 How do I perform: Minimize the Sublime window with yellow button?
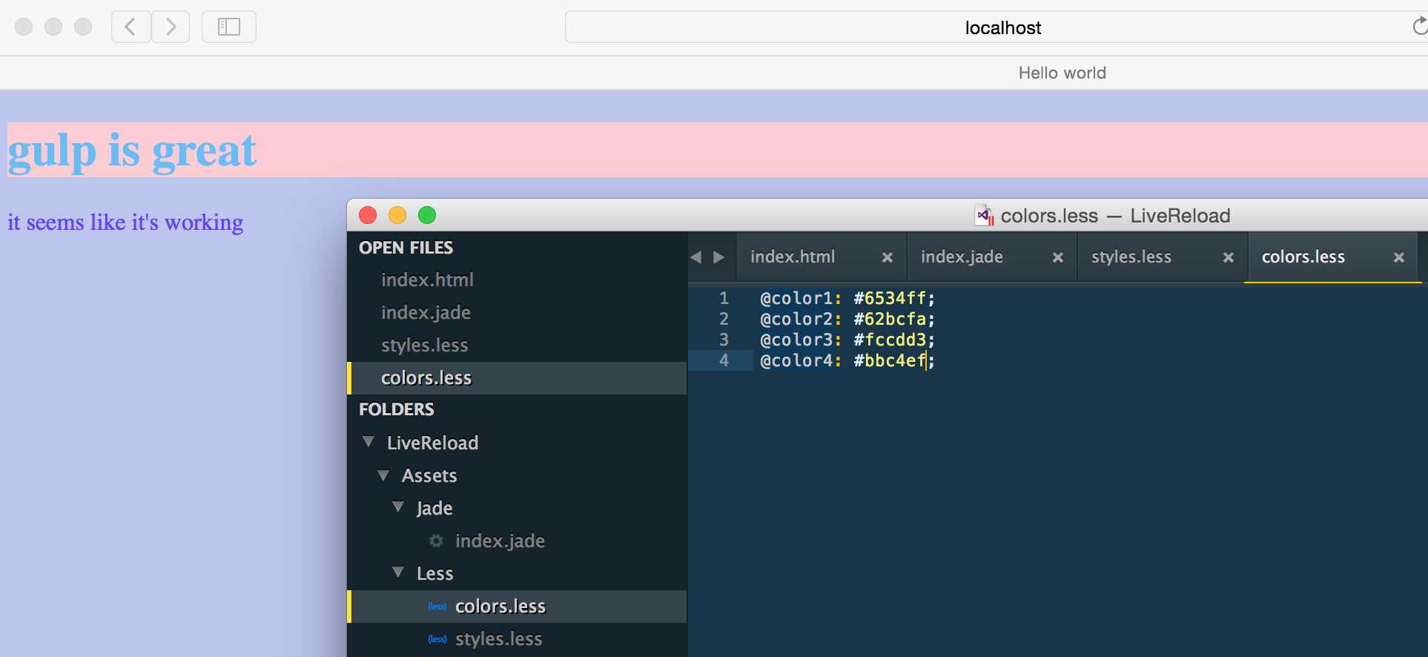tap(397, 215)
